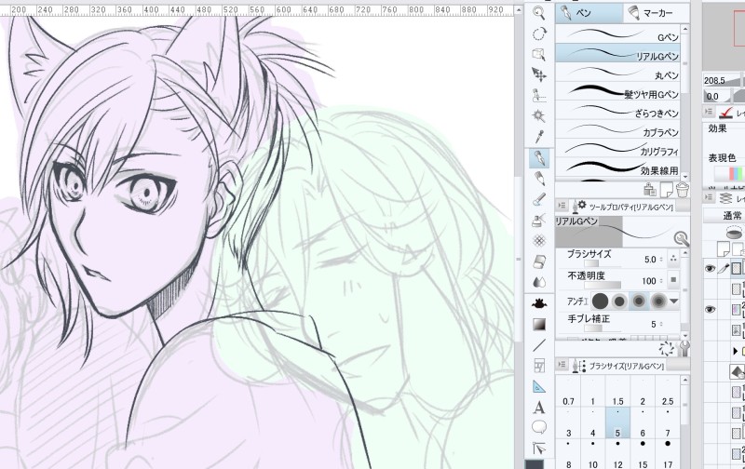
Task: Select the Zoom magnifier tool
Action: tap(539, 13)
